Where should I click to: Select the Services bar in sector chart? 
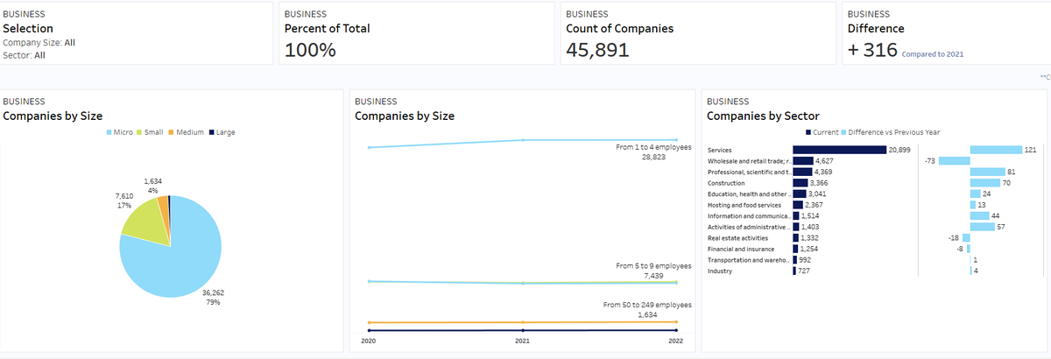point(839,150)
